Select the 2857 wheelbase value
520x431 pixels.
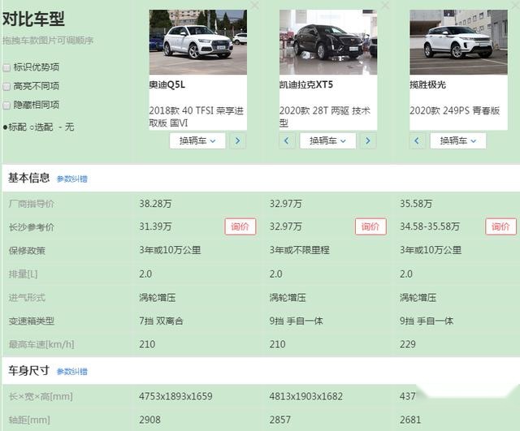coord(280,420)
